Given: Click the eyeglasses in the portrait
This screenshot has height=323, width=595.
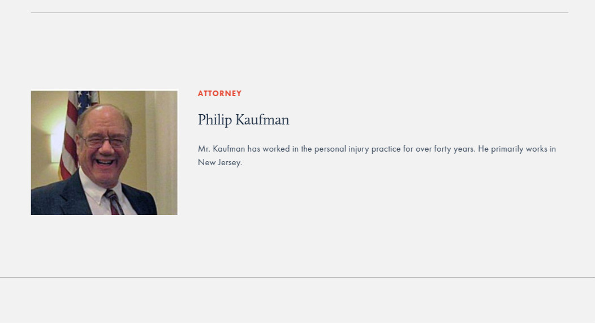Looking at the screenshot, I should coord(103,141).
